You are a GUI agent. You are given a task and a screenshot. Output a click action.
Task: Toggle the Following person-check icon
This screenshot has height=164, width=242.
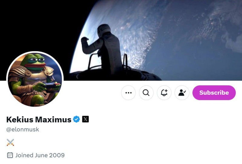182,93
